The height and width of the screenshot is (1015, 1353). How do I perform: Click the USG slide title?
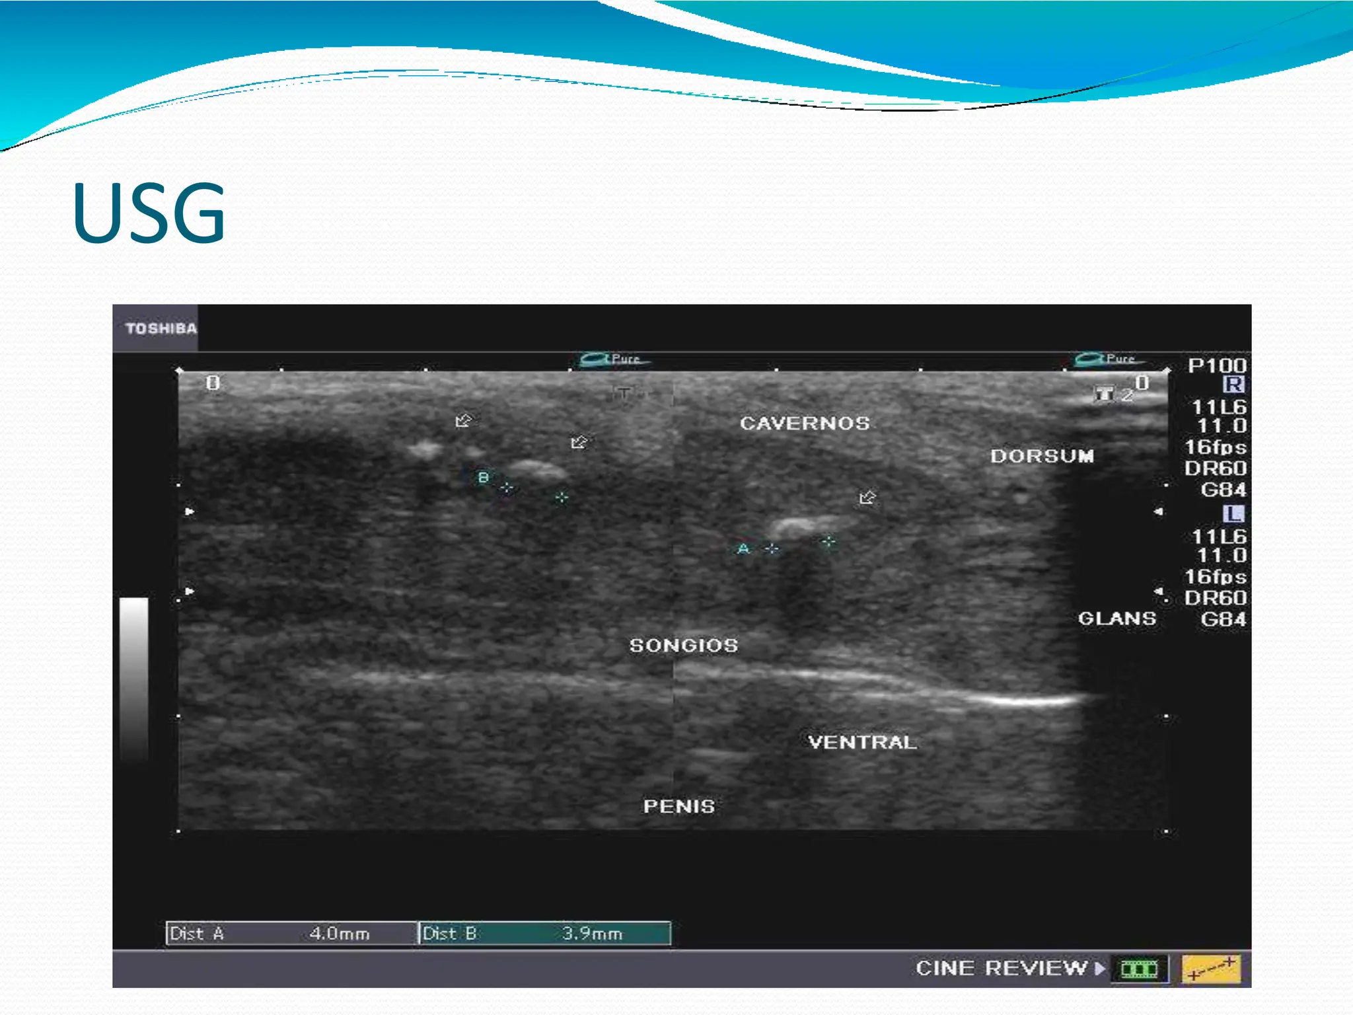click(x=149, y=213)
